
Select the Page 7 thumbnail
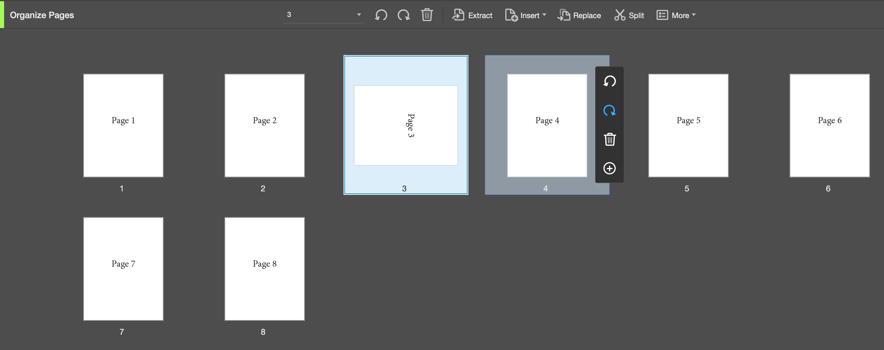[x=123, y=269]
